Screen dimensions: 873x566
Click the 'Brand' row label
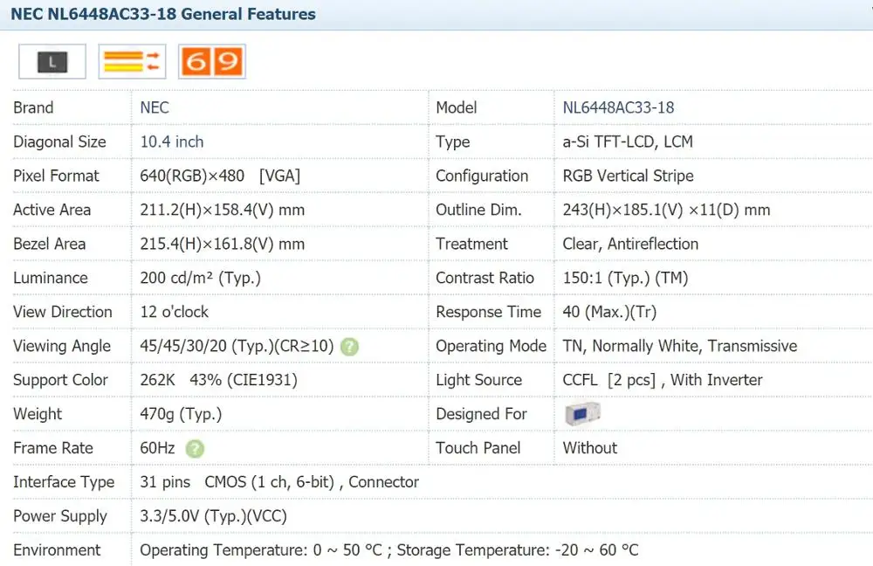(33, 107)
